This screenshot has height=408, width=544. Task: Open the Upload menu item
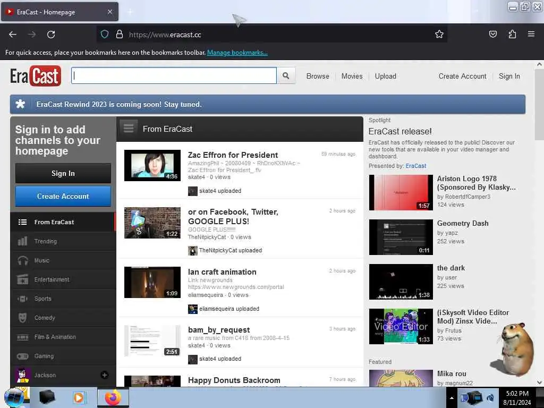click(x=385, y=76)
